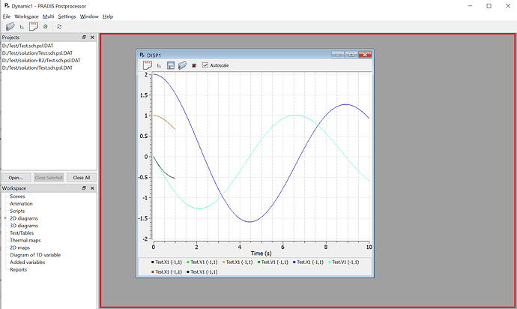Close the DISP1 window
The width and height of the screenshot is (517, 309).
click(x=365, y=55)
